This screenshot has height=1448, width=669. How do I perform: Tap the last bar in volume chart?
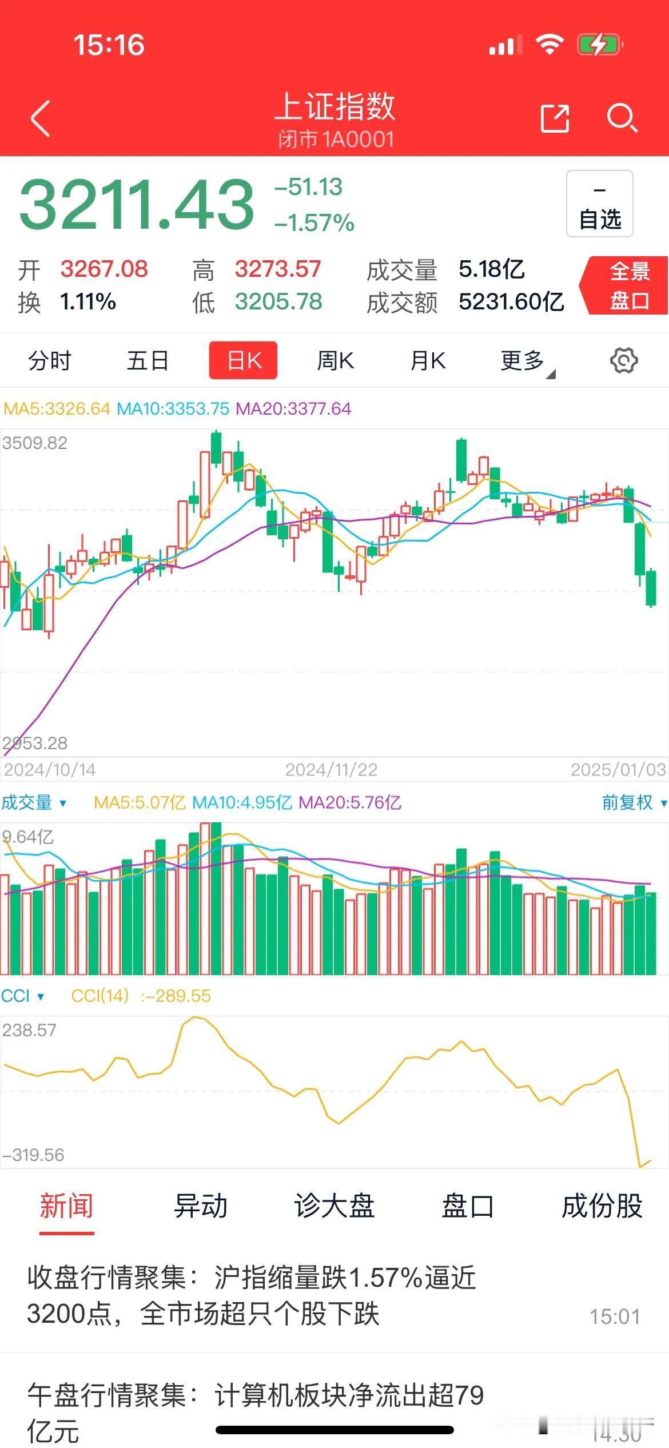tap(651, 933)
